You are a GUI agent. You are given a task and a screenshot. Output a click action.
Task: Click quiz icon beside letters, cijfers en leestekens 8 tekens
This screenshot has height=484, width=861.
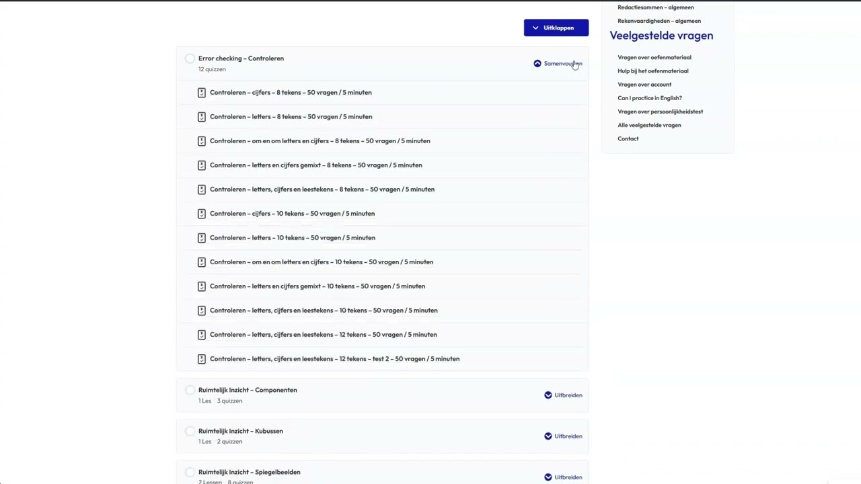[x=201, y=190]
